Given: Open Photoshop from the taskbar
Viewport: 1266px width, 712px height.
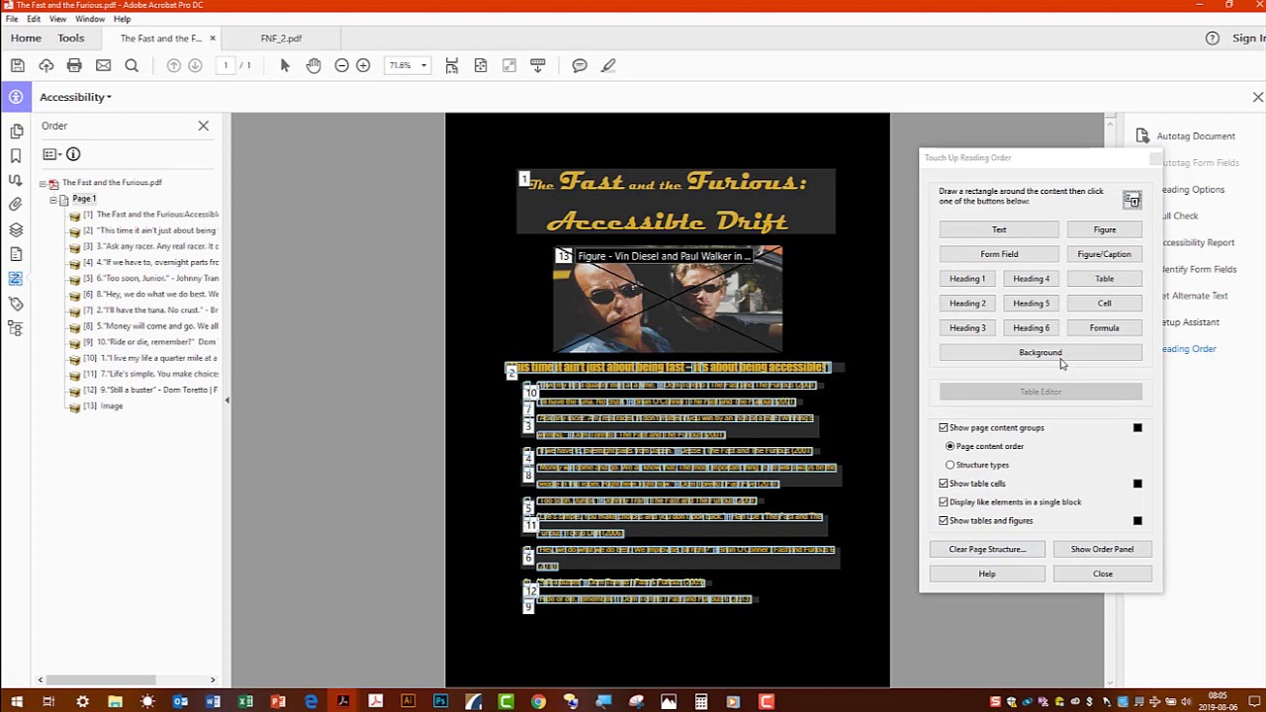Looking at the screenshot, I should point(440,701).
